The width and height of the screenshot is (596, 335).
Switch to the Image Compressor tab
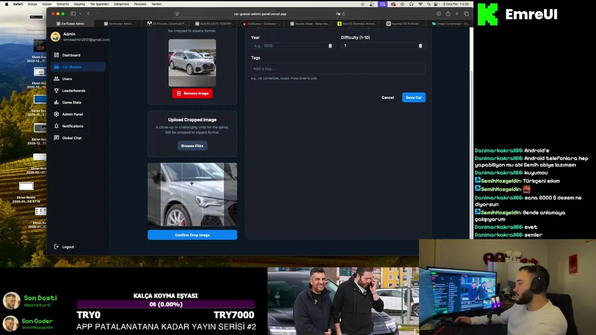pos(451,24)
